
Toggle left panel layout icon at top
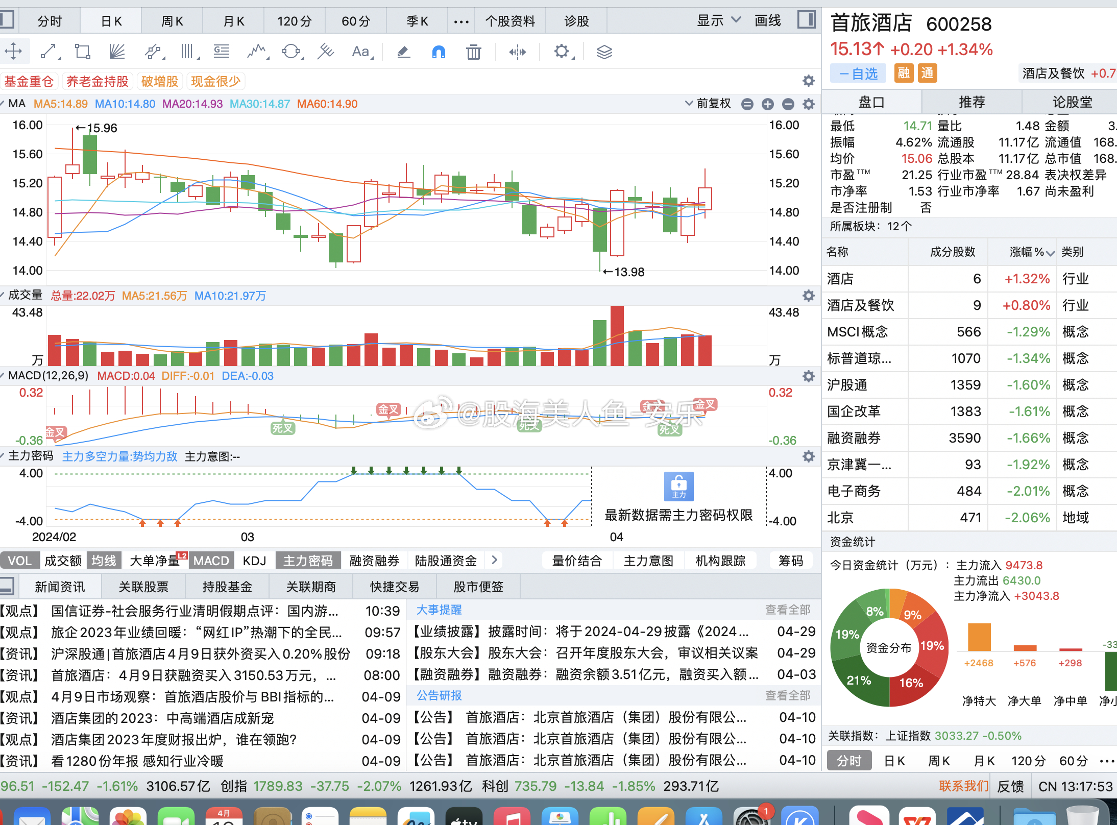7,20
